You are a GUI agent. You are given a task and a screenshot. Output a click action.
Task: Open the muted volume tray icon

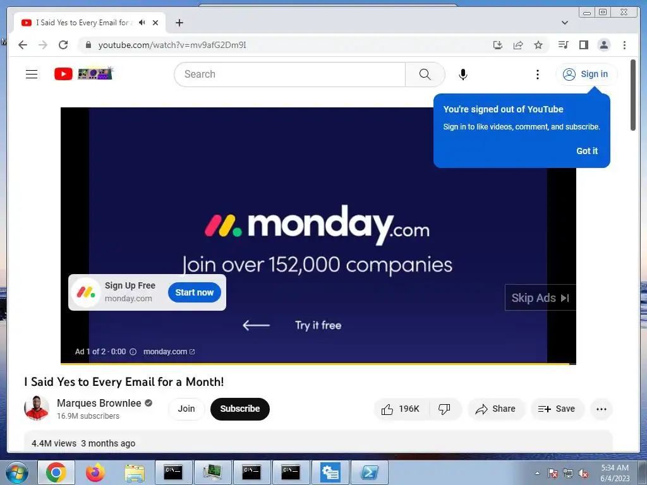(583, 474)
